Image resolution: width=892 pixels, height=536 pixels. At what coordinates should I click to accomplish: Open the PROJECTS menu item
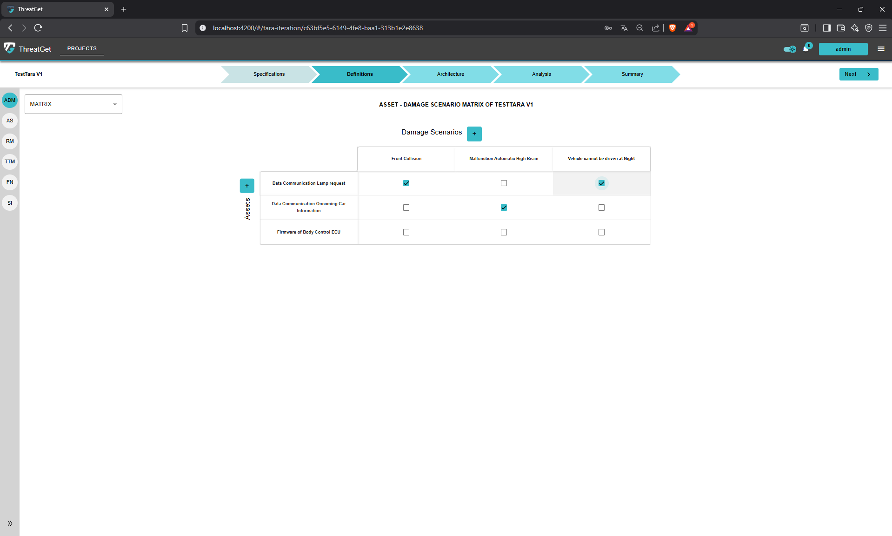[82, 48]
